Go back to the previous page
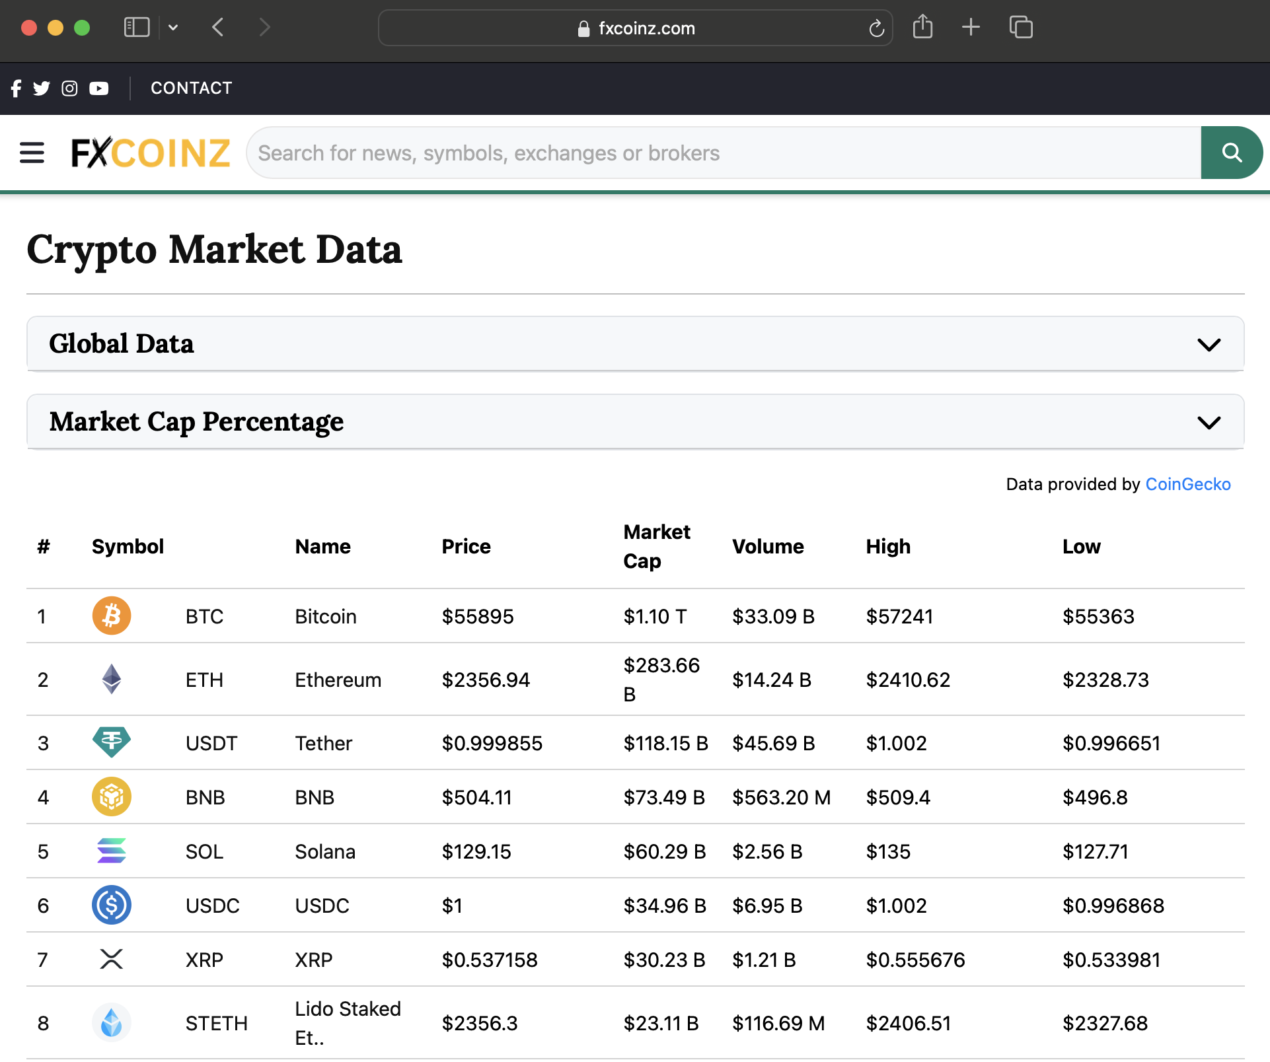 click(219, 27)
